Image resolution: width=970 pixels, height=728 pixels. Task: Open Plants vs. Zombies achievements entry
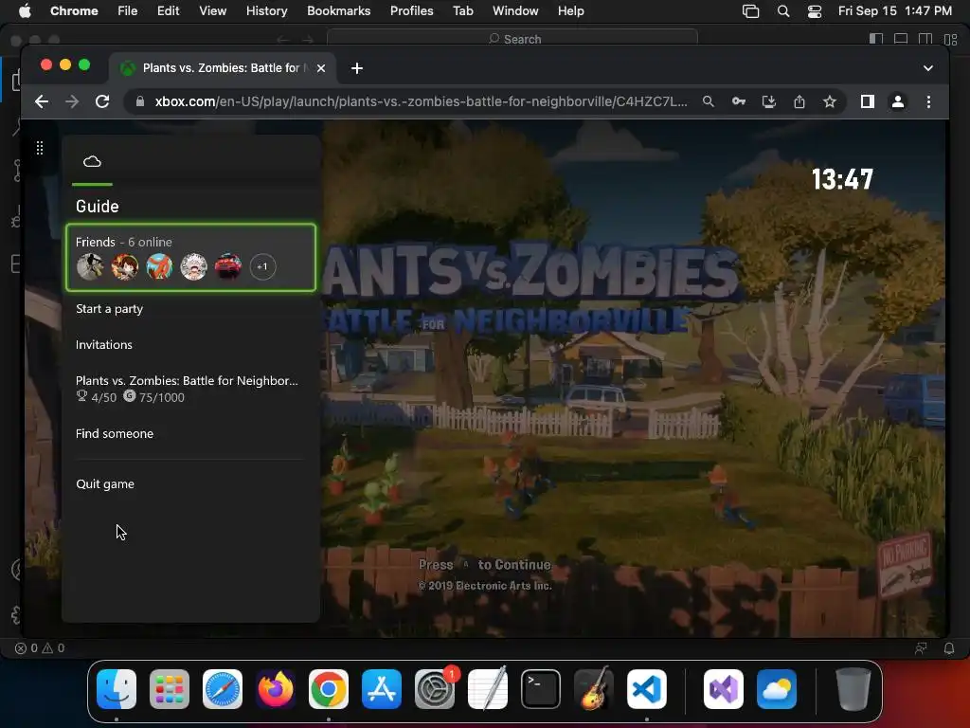coord(187,389)
